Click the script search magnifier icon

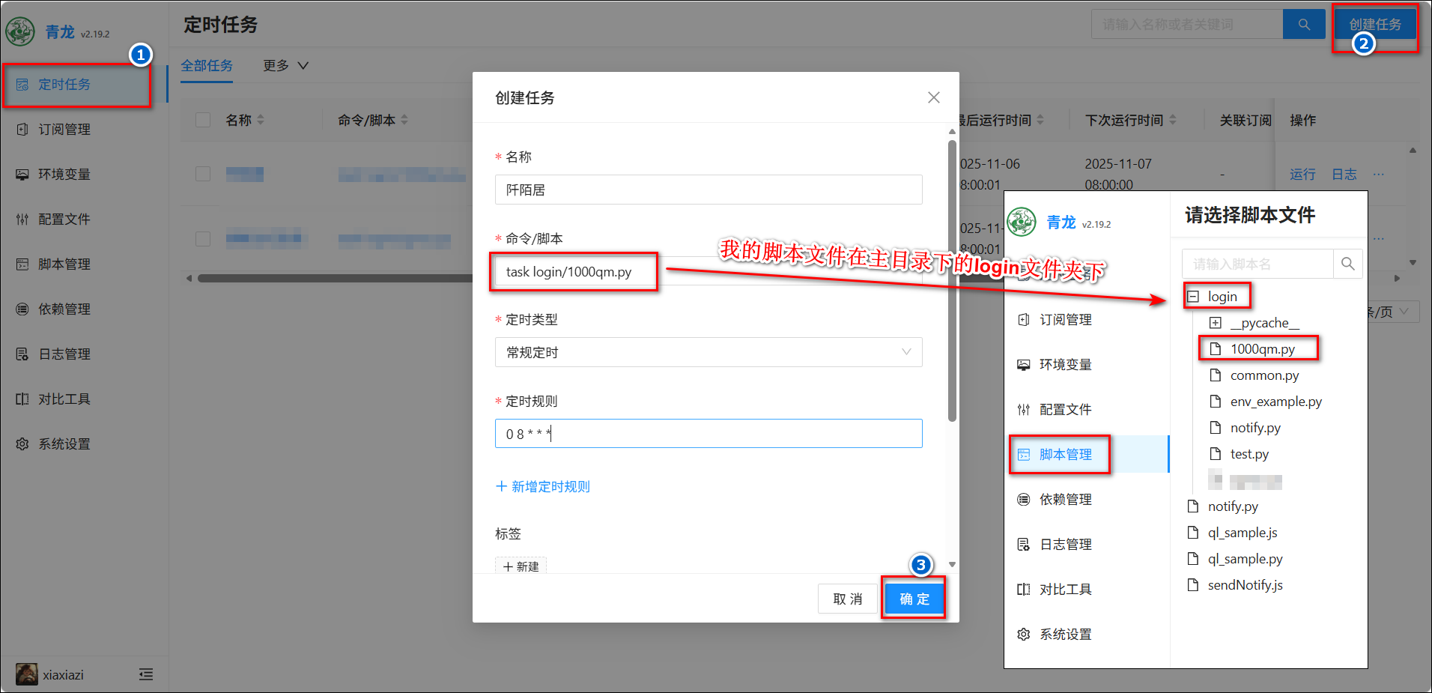1347,264
